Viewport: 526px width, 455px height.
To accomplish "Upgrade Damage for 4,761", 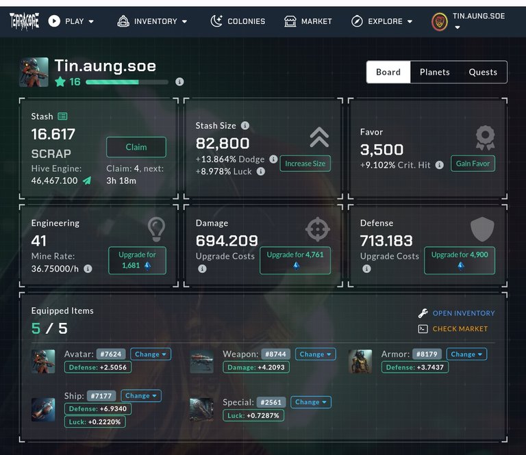I will point(295,260).
